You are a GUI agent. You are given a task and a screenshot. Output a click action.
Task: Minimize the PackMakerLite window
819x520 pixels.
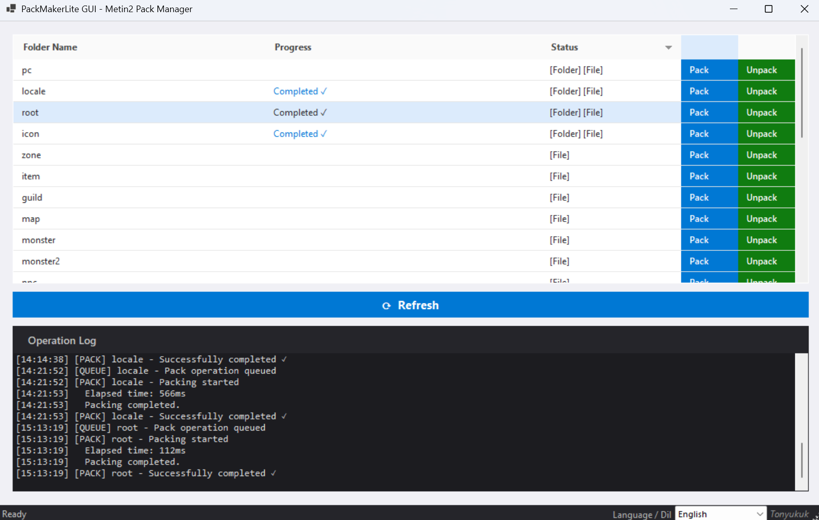coord(734,9)
